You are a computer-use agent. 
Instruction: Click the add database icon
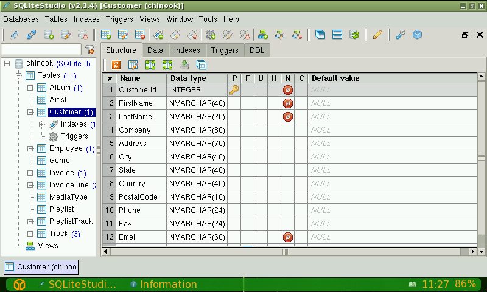[49, 35]
